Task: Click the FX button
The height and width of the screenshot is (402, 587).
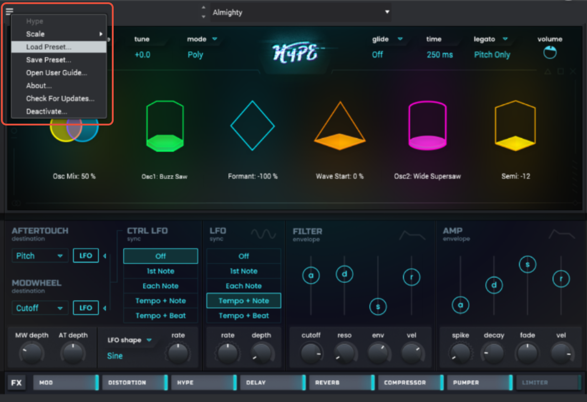Action: pyautogui.click(x=16, y=382)
